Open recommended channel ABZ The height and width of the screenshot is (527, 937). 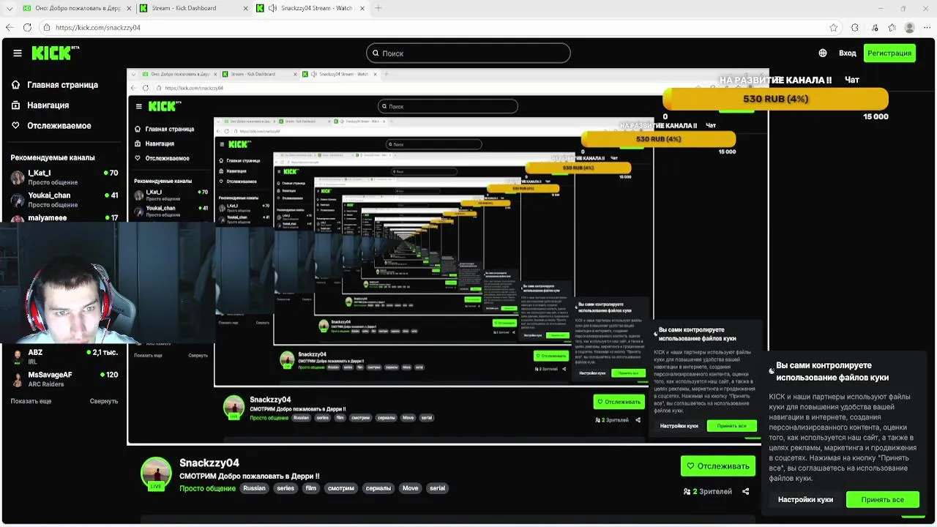[x=64, y=356]
